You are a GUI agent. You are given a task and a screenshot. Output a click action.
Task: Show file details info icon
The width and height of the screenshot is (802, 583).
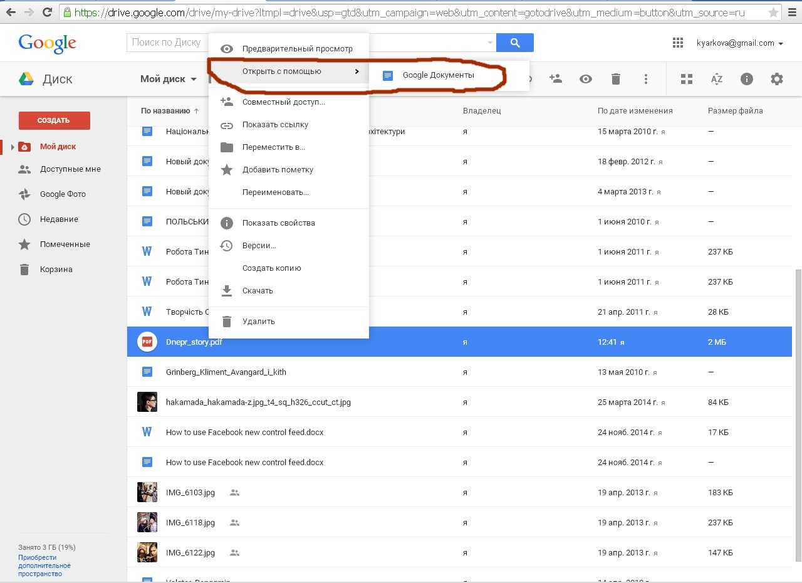(747, 79)
